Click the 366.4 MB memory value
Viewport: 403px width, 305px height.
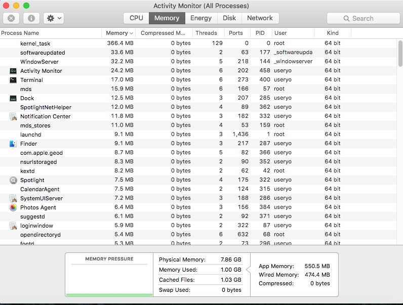click(120, 43)
